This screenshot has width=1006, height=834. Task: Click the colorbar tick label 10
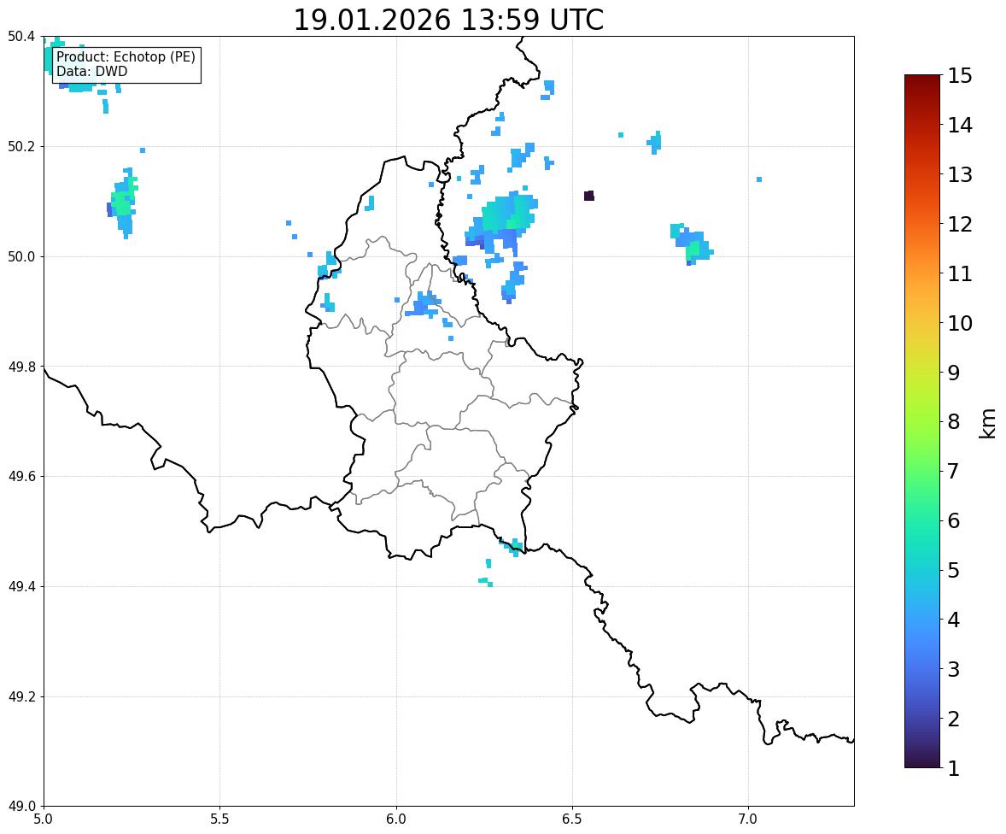(960, 323)
